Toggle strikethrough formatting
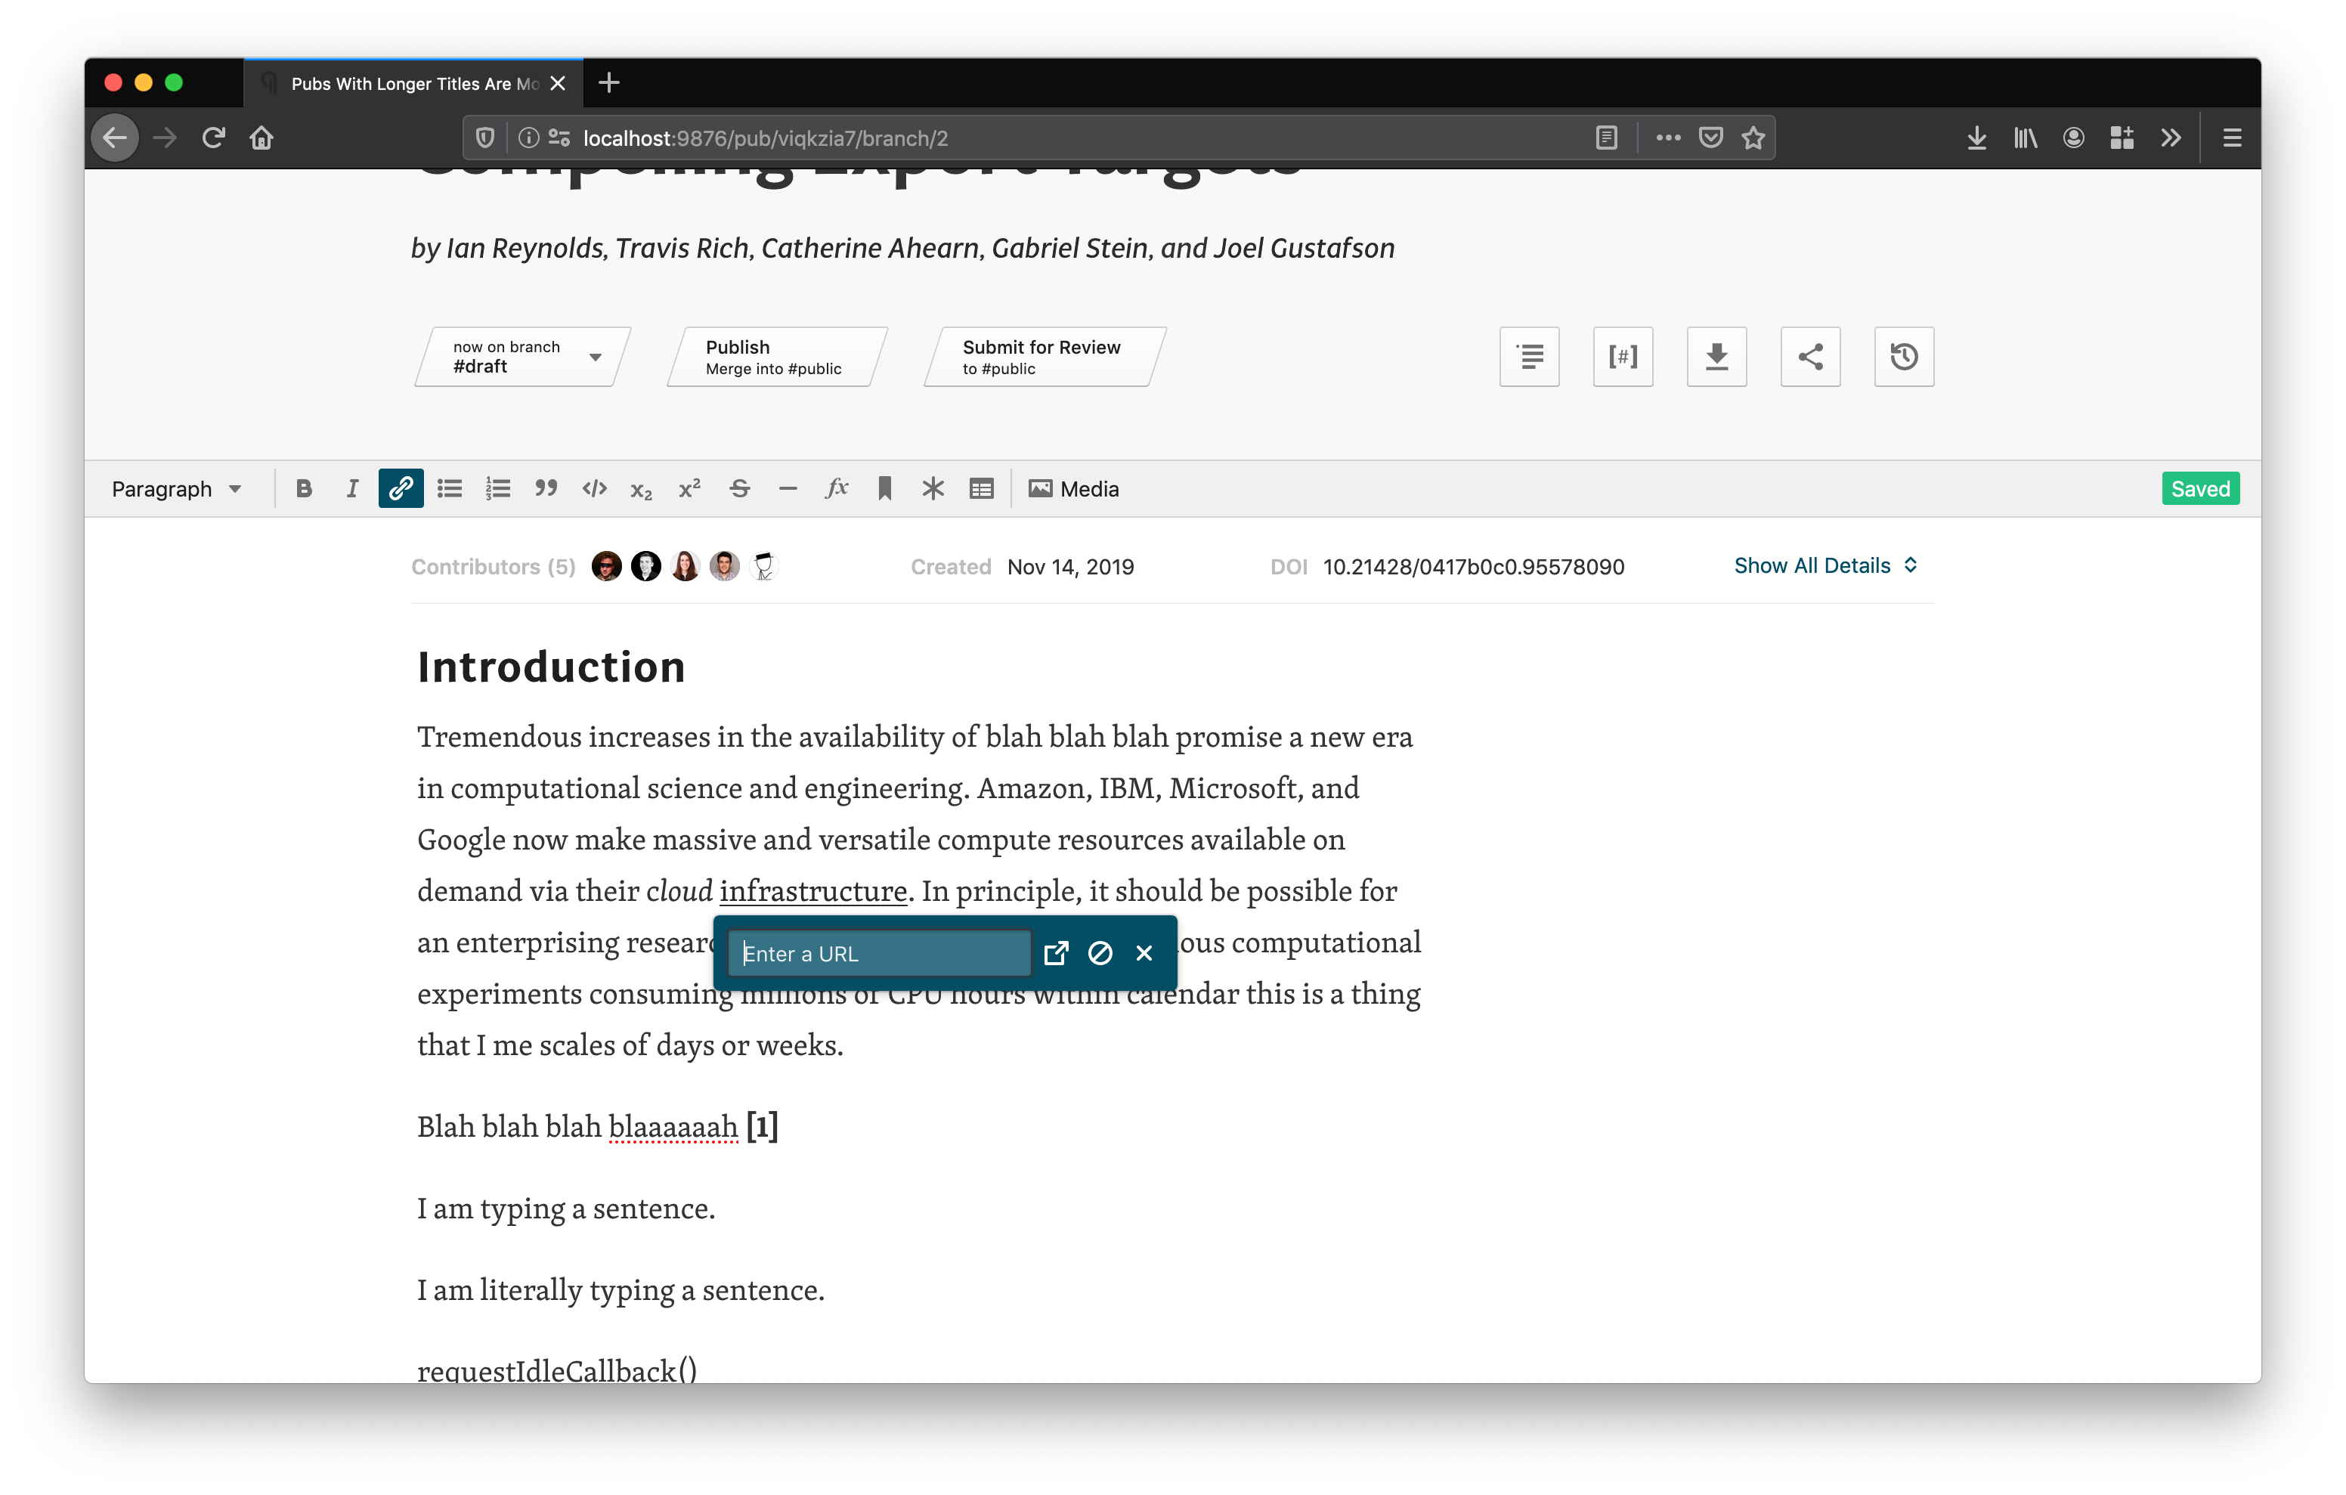The width and height of the screenshot is (2346, 1495). (x=739, y=488)
